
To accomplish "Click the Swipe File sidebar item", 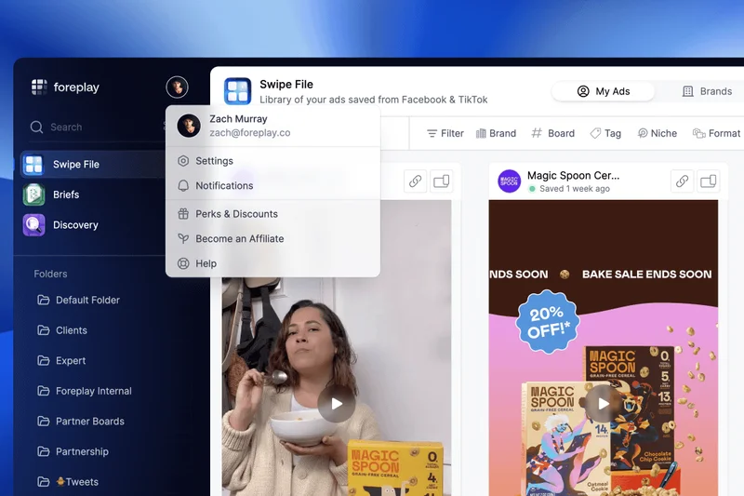I will [x=75, y=165].
